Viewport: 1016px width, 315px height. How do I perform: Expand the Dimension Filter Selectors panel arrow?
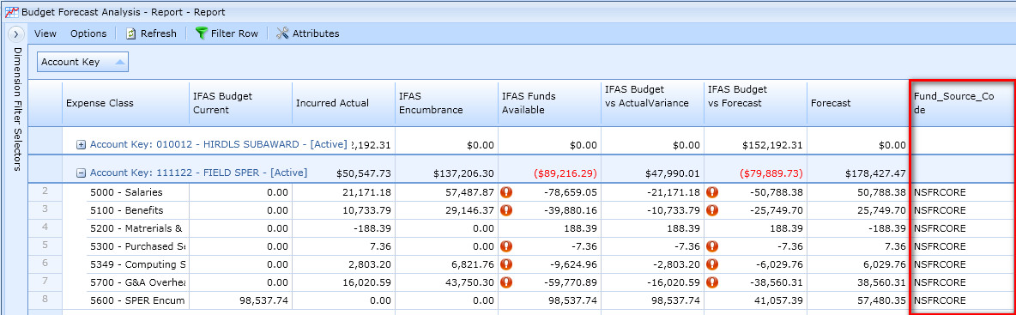click(15, 33)
